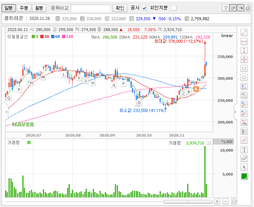The width and height of the screenshot is (254, 207).
Task: Select the pointer arrow tool
Action: click(x=244, y=167)
